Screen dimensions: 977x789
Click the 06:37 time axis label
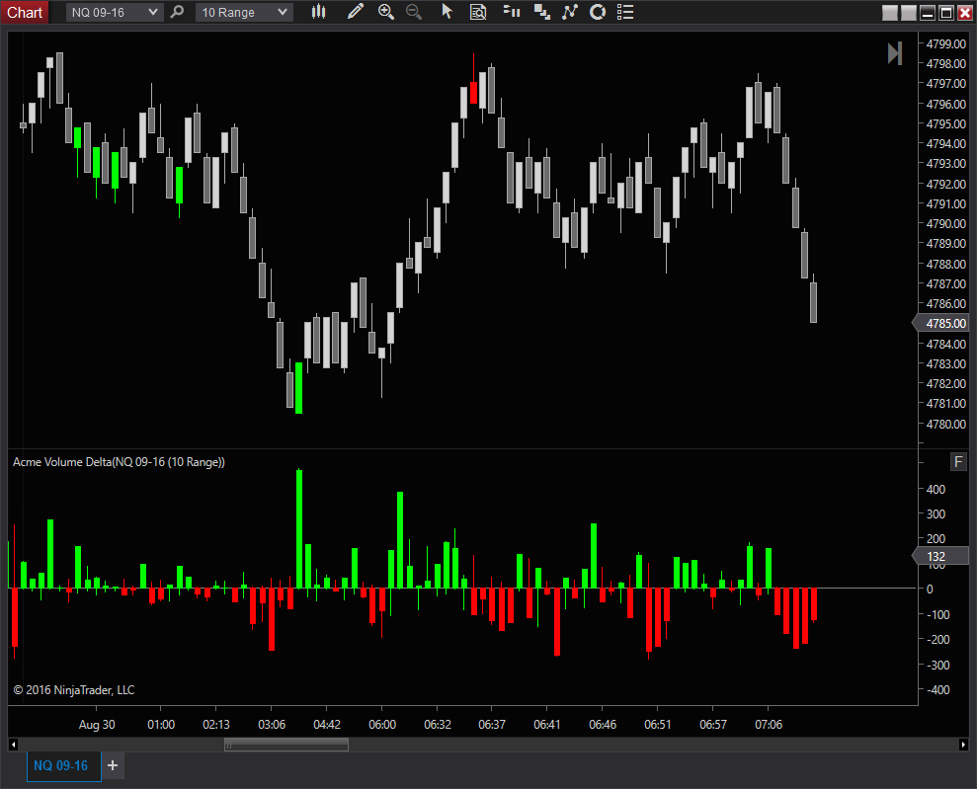492,724
